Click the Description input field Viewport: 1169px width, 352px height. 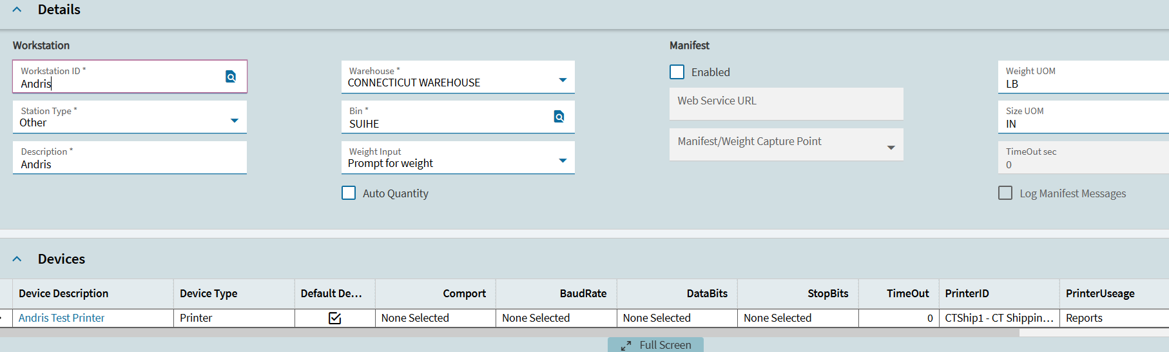129,164
